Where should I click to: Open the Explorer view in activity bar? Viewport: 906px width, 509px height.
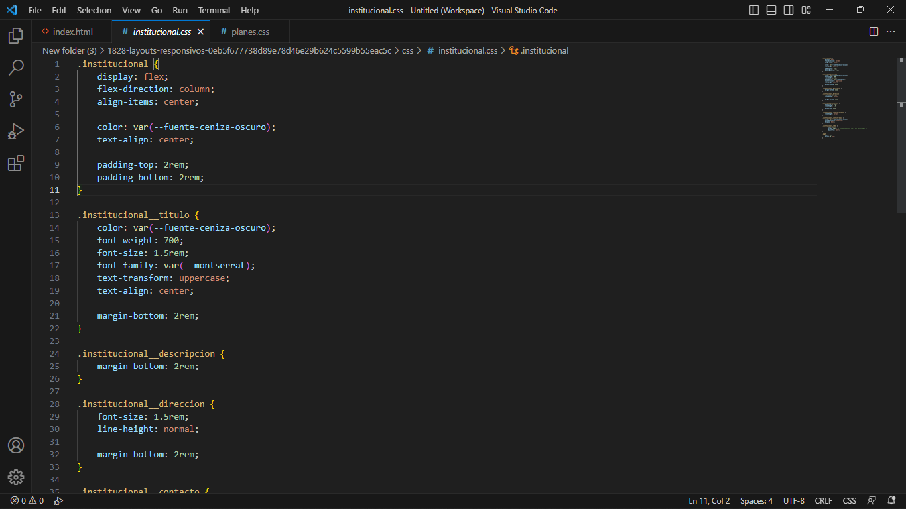tap(16, 36)
